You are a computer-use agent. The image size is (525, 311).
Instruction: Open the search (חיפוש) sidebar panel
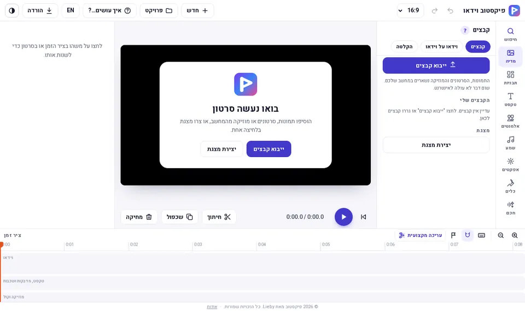pos(510,34)
